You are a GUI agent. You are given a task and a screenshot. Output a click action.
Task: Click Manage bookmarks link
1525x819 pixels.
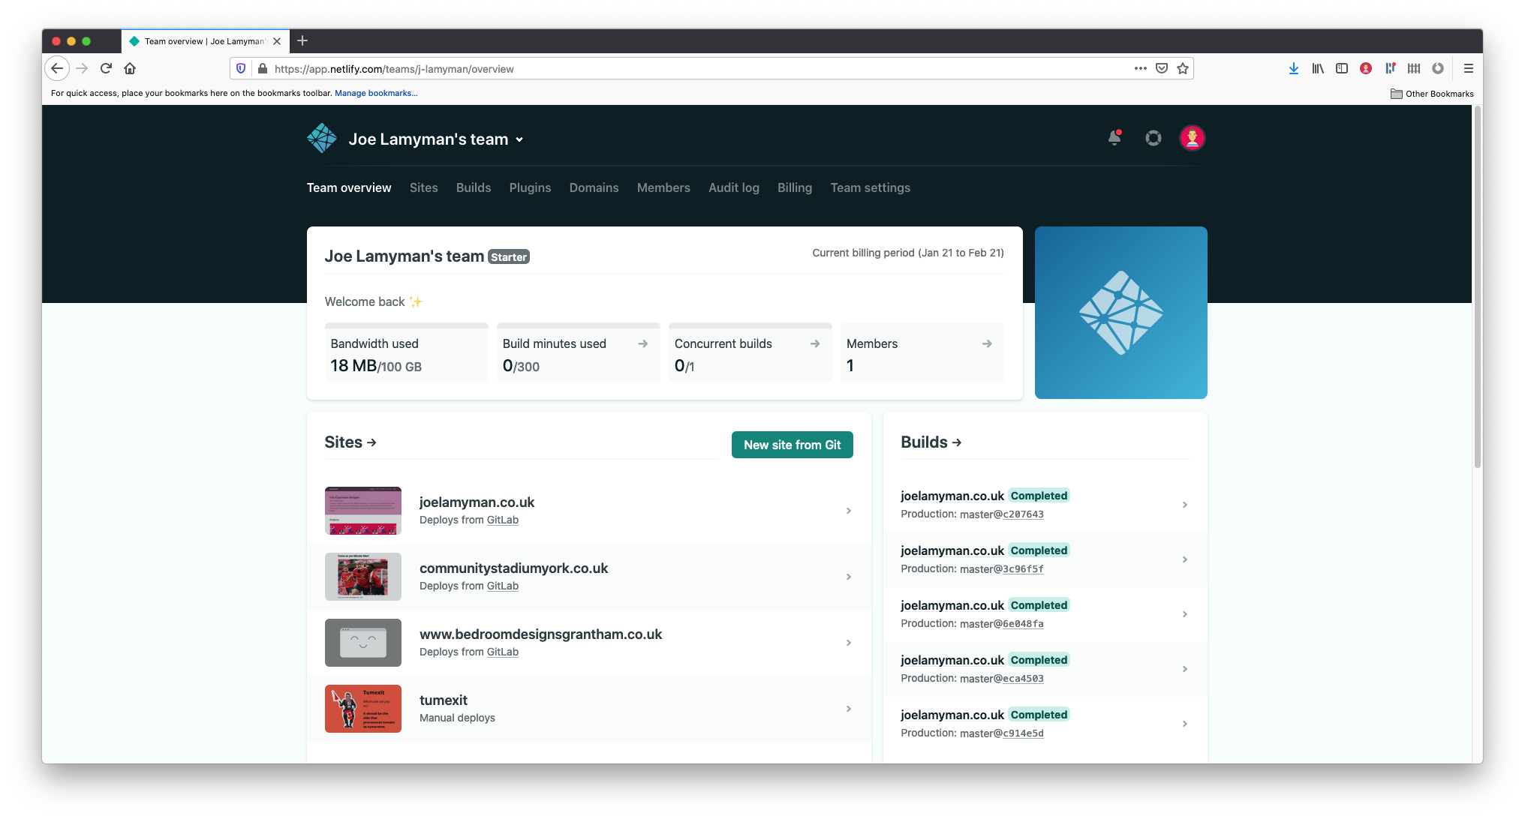point(376,93)
